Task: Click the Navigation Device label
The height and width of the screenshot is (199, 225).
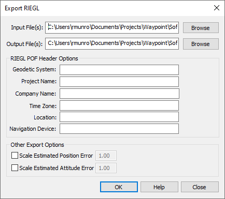Action: click(x=33, y=129)
